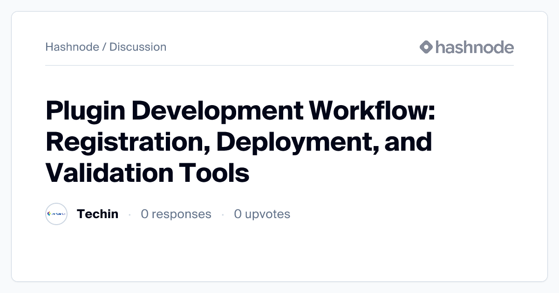Click the 'Registration, Deployment' line of the title
The height and width of the screenshot is (293, 559).
[239, 142]
